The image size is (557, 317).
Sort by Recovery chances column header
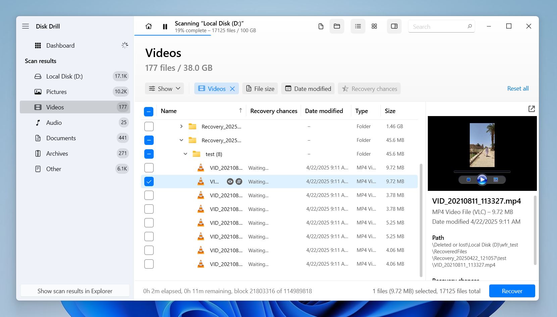click(274, 111)
